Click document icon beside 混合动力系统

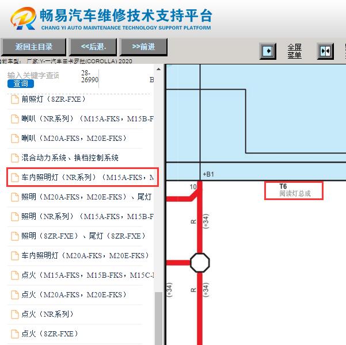click(x=15, y=158)
